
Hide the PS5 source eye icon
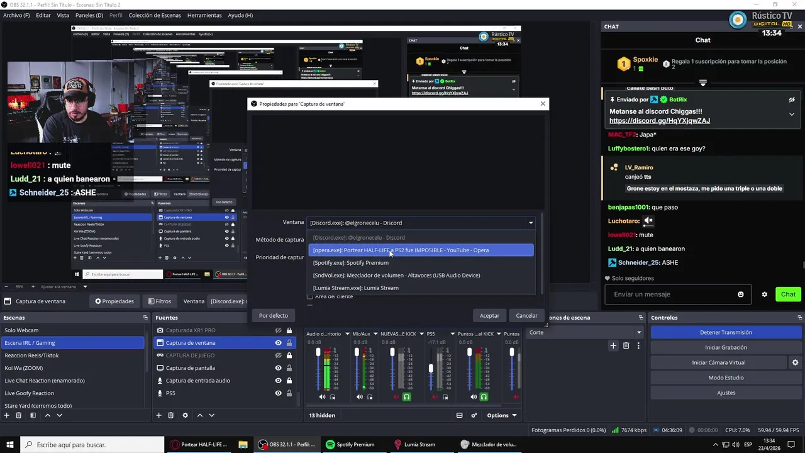pos(278,393)
